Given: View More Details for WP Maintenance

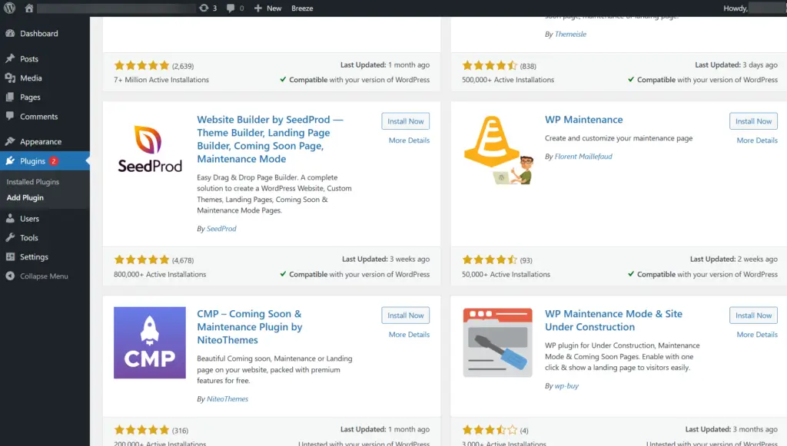Looking at the screenshot, I should tap(758, 140).
